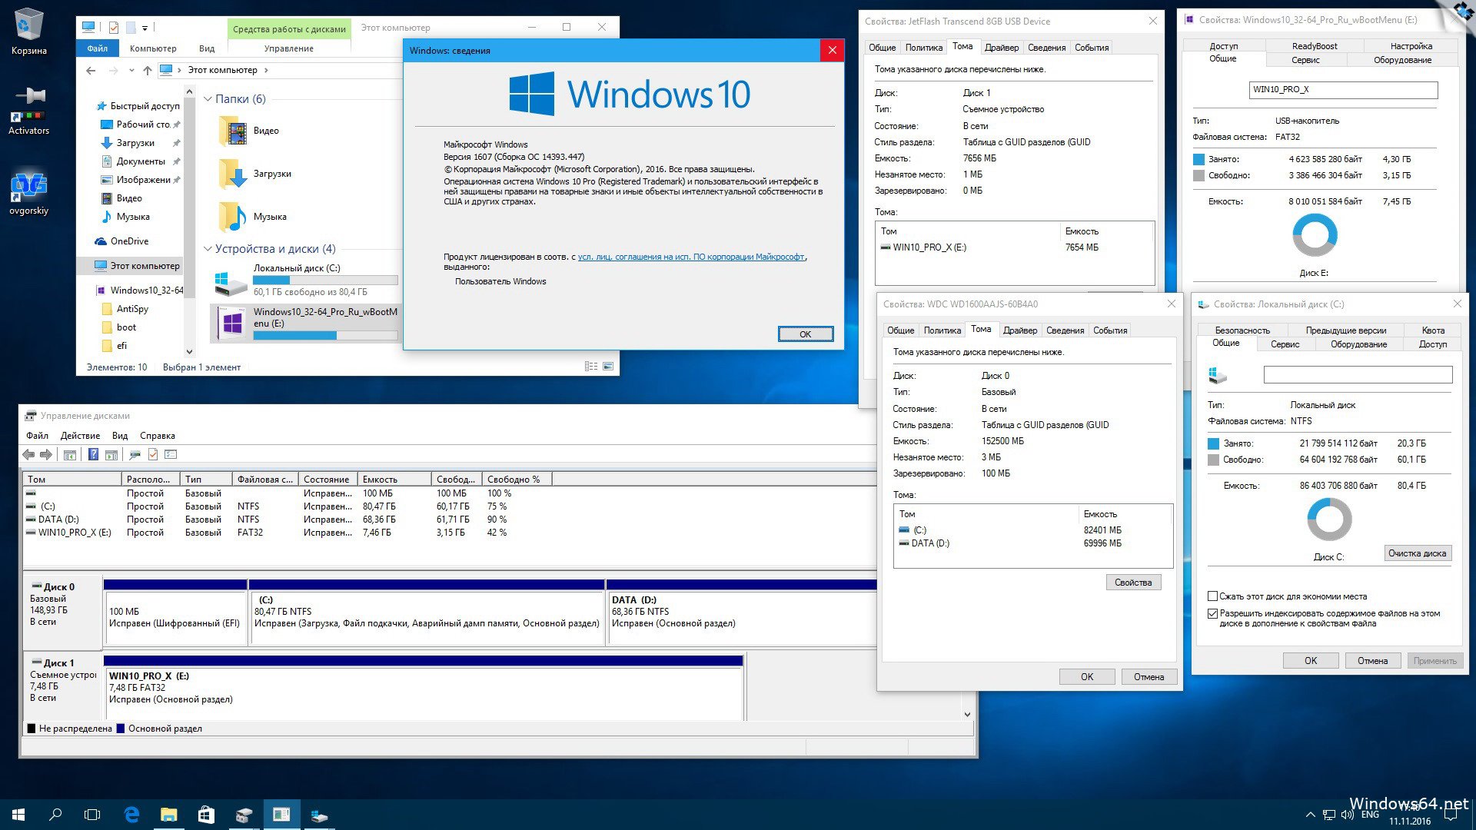
Task: Open Справка menu in Disk Management
Action: (158, 436)
